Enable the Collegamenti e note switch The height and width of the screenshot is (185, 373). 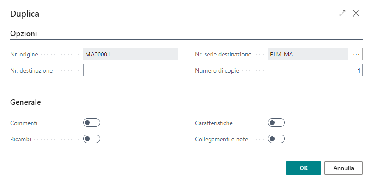(x=276, y=139)
